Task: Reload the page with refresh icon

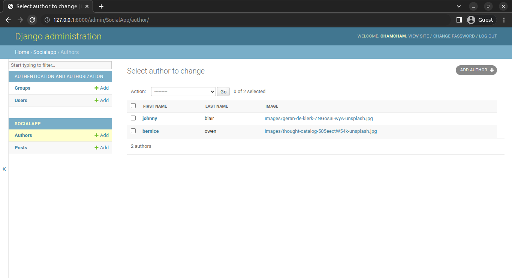Action: tap(33, 20)
